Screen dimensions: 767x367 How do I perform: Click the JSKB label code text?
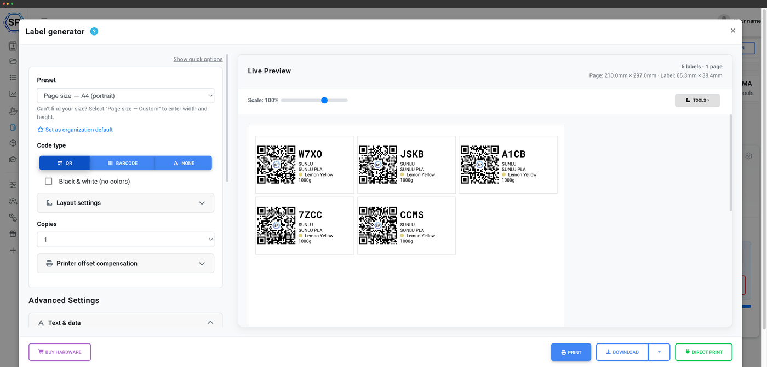pyautogui.click(x=412, y=154)
